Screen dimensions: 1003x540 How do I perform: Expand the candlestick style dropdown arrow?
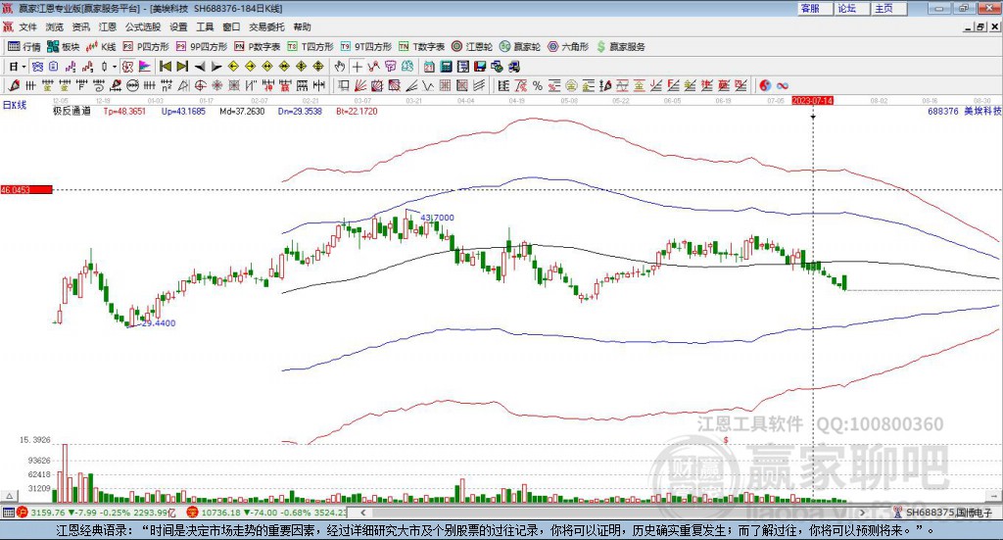pyautogui.click(x=115, y=67)
